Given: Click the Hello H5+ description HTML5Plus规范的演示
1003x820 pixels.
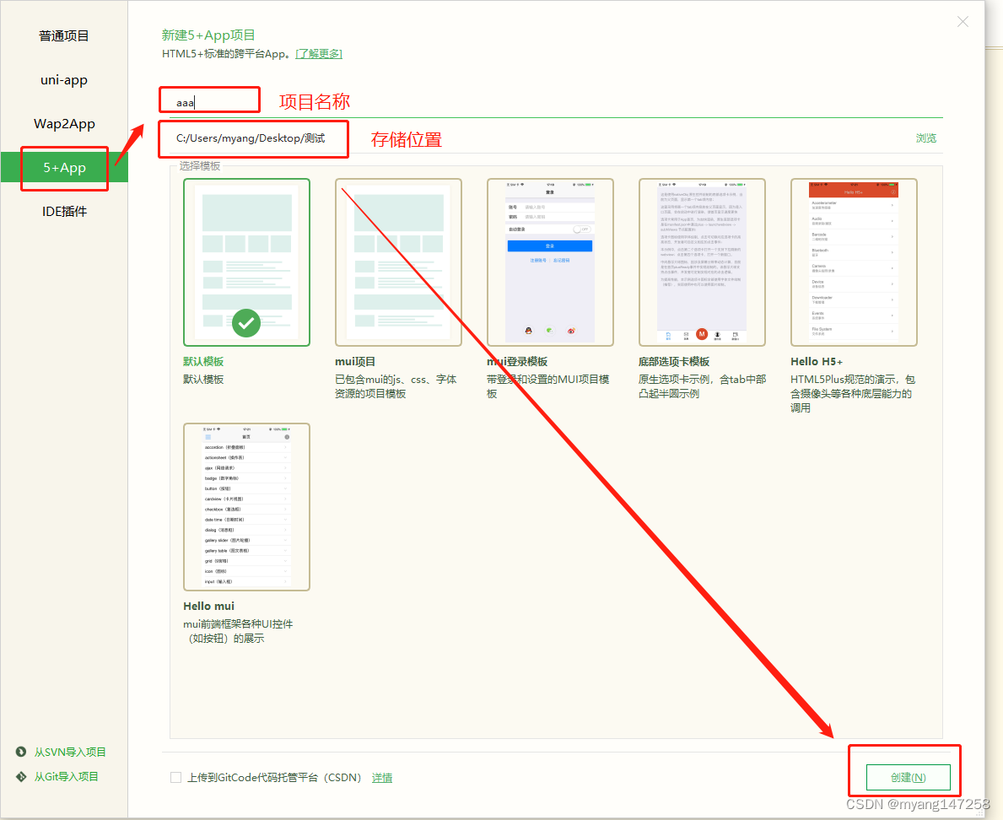Looking at the screenshot, I should coord(853,393).
